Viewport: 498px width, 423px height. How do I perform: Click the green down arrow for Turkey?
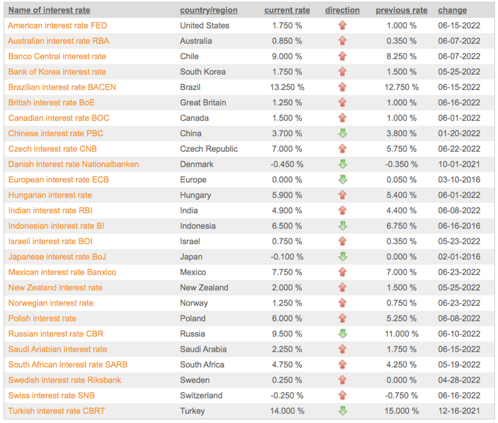[x=343, y=411]
